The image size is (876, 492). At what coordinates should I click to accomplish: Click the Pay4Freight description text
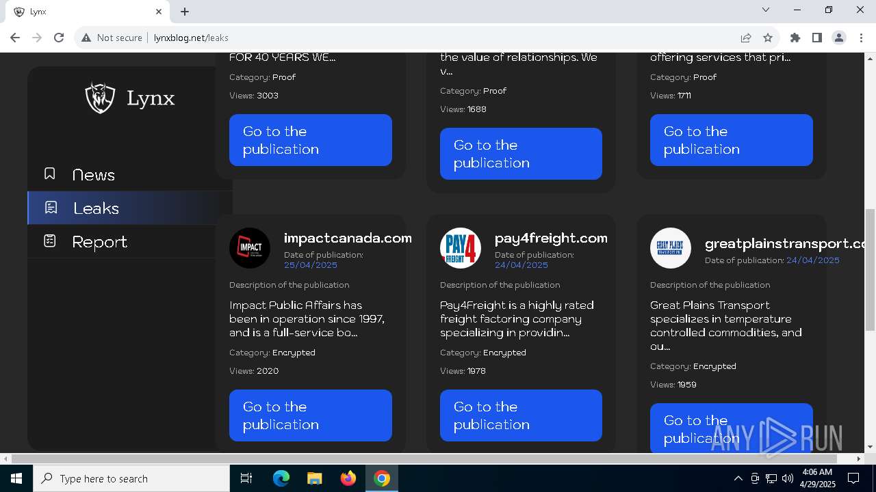[517, 319]
